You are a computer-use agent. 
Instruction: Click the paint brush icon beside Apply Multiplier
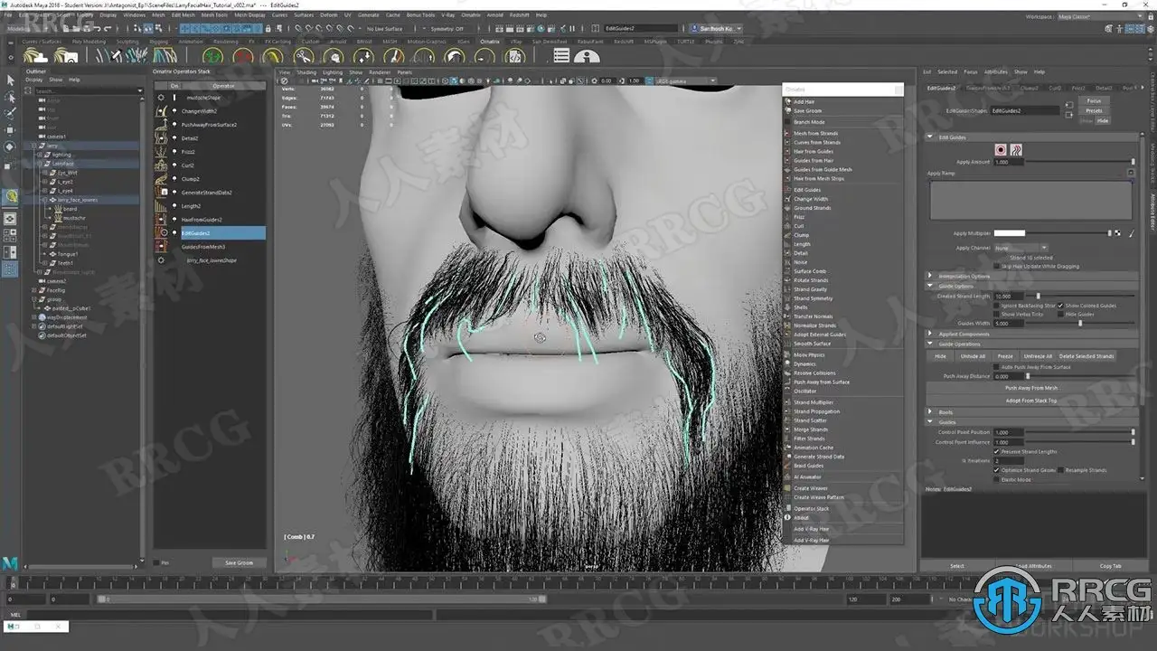(1131, 233)
